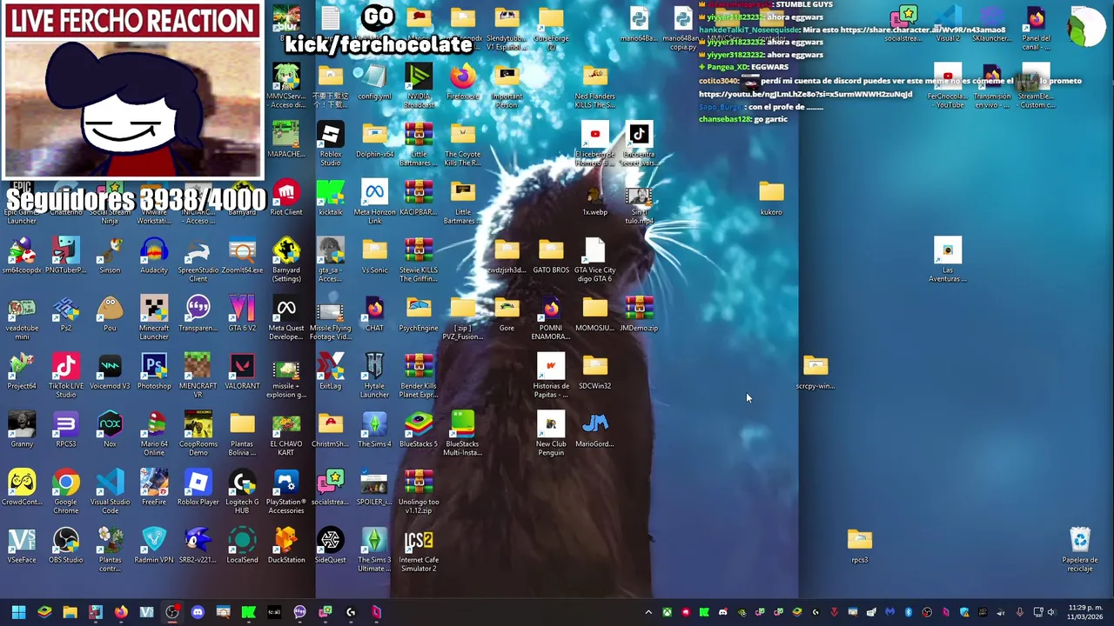This screenshot has width=1114, height=626.
Task: Launch the Meta Horizon Link desktop icon
Action: point(374,202)
